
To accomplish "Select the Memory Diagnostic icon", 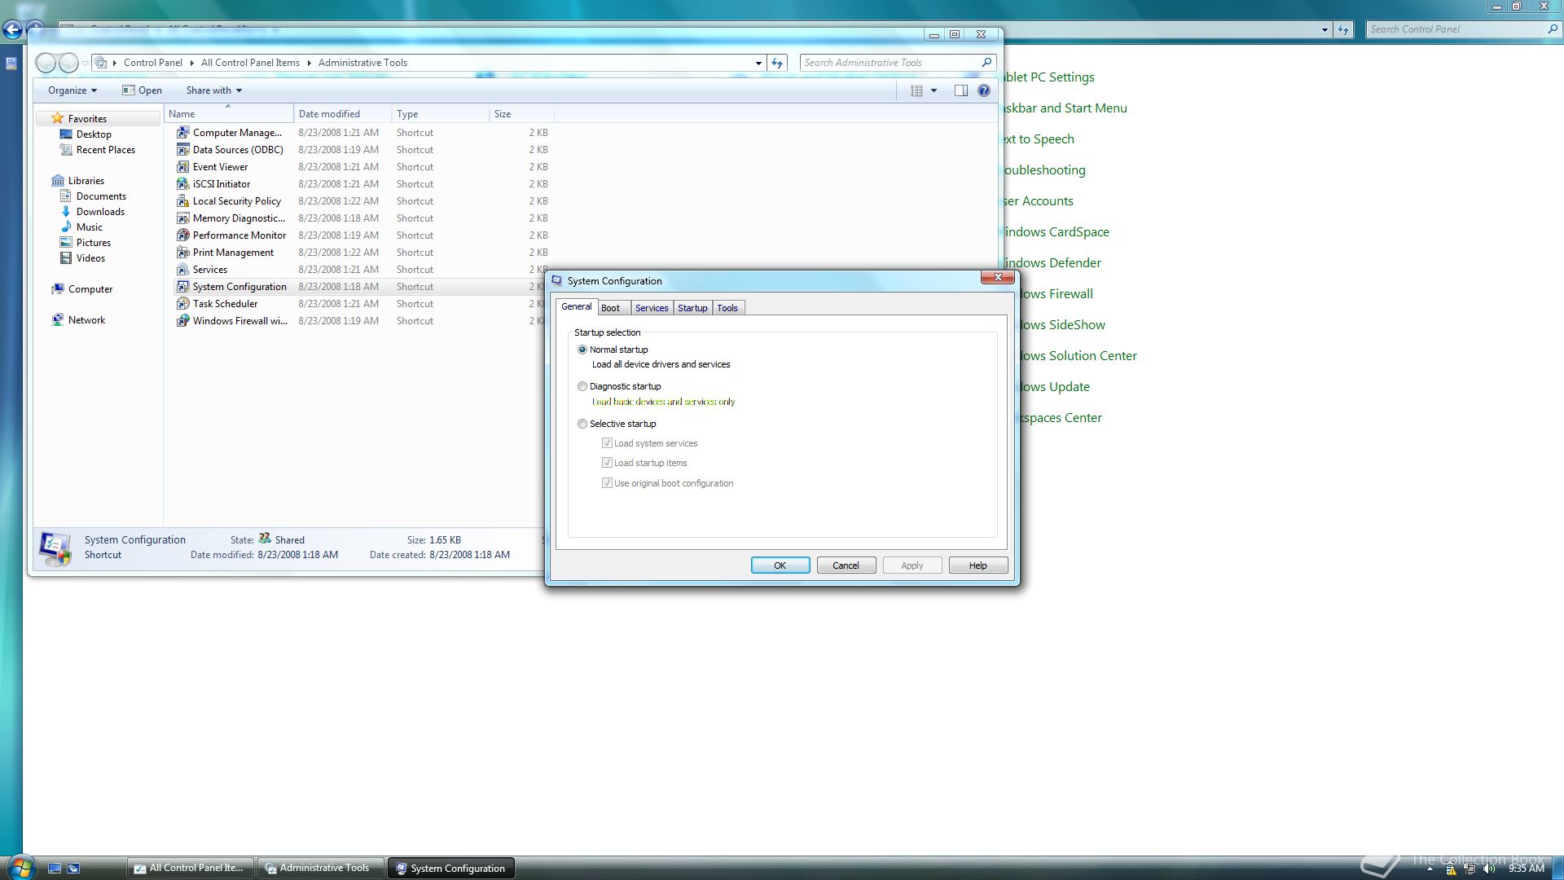I will 183,218.
